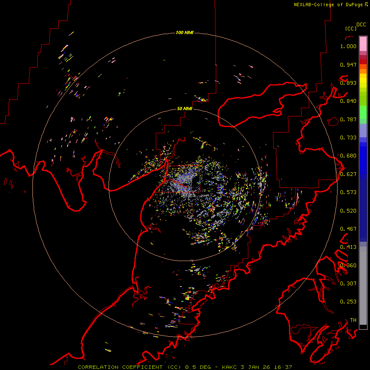Screen dimensions: 370x370
Task: Select the navy segment of the color bar
Action: click(363, 210)
